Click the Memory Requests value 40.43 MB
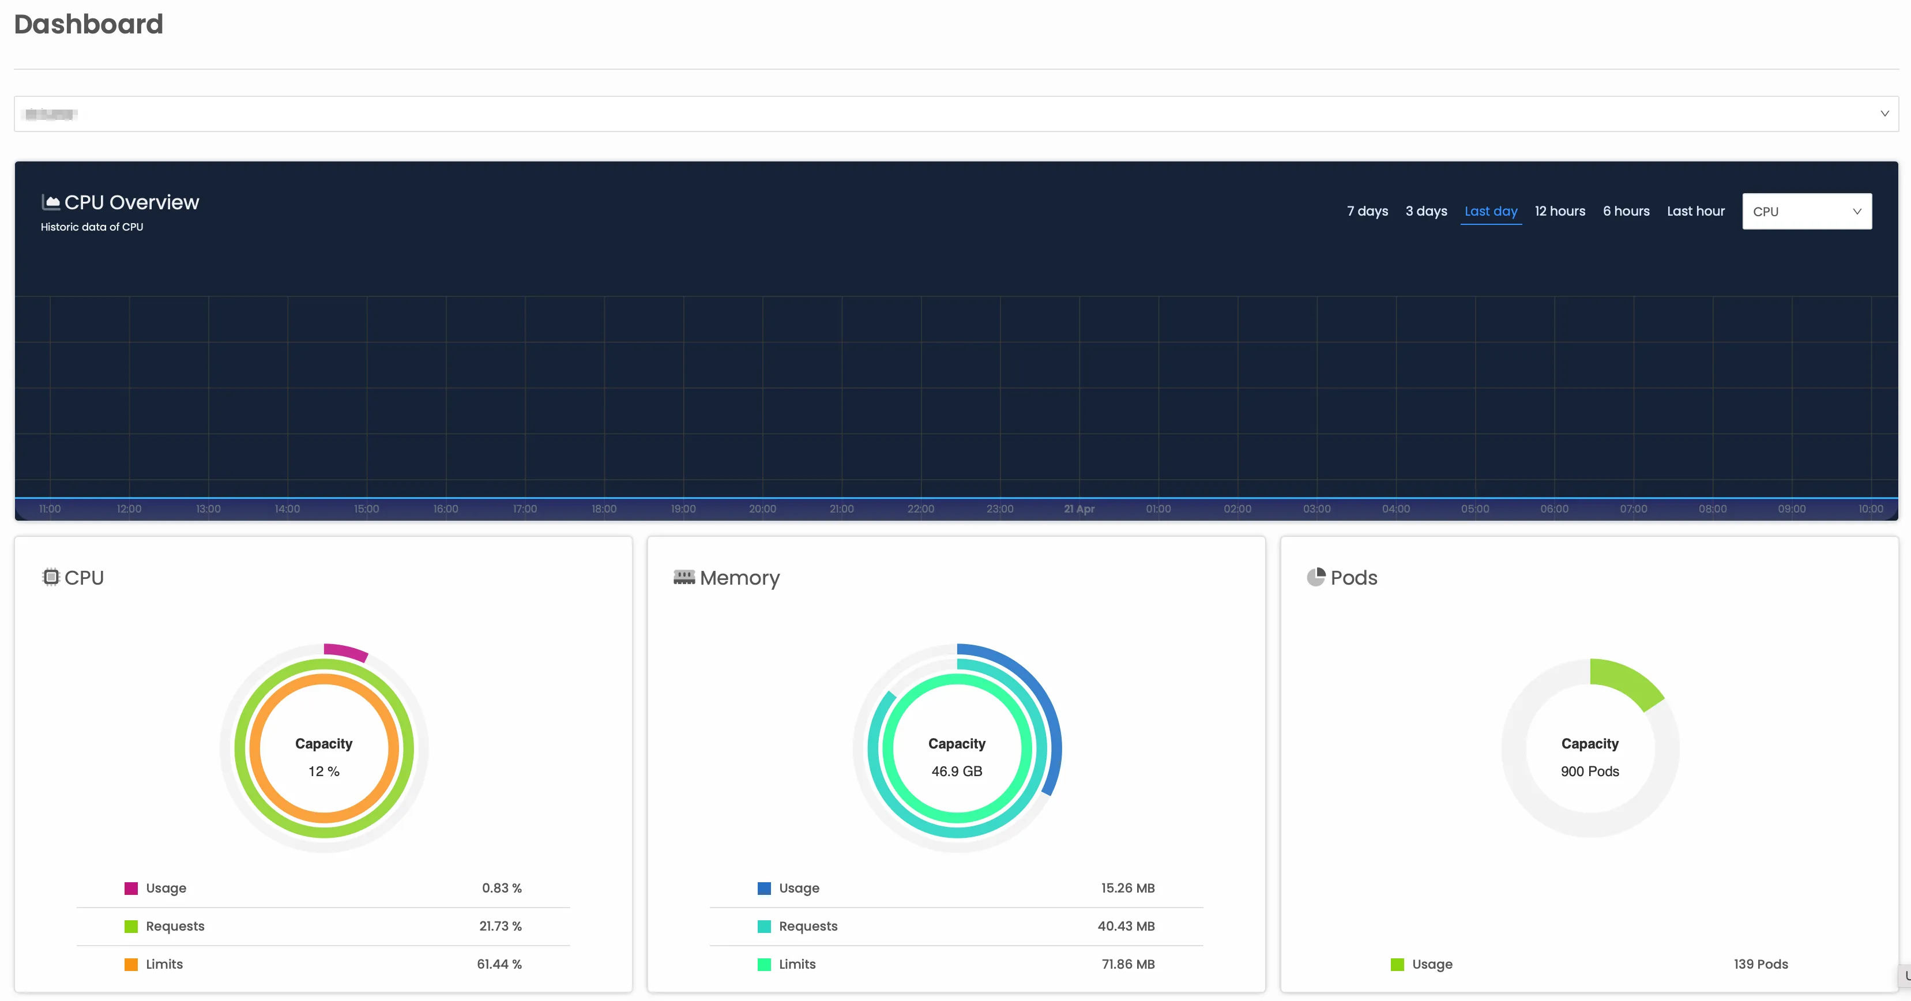The width and height of the screenshot is (1911, 1001). (x=1126, y=926)
